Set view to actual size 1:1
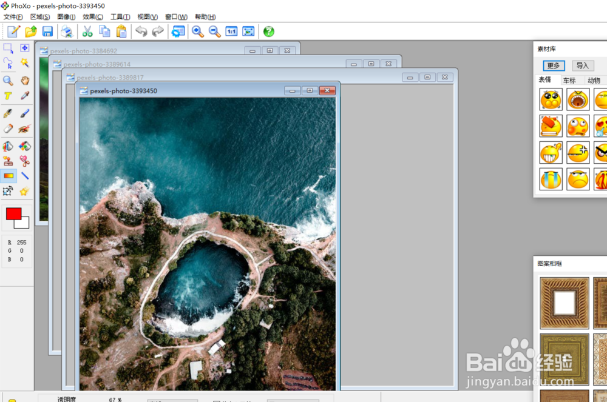The width and height of the screenshot is (607, 402). click(231, 32)
